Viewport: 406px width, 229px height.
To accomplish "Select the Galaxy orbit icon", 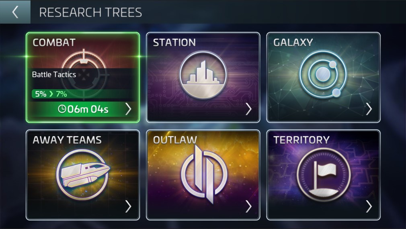I will click(323, 74).
